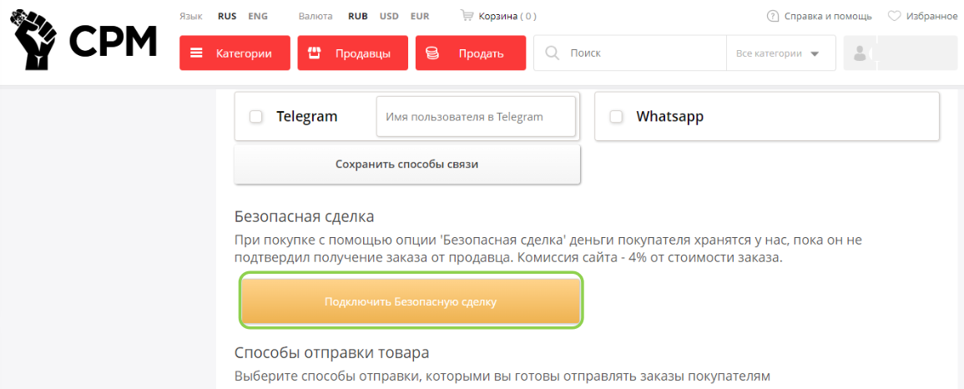
Task: Click the search magnifier icon
Action: click(552, 53)
